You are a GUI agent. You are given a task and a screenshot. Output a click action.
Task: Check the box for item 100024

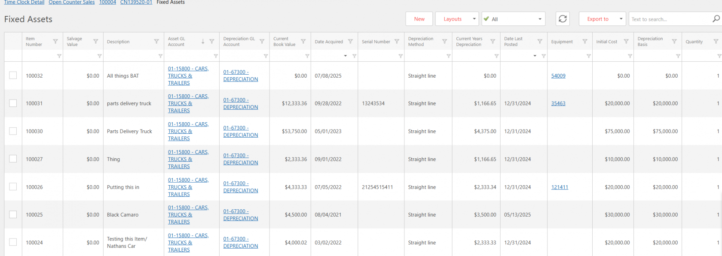[x=13, y=242]
